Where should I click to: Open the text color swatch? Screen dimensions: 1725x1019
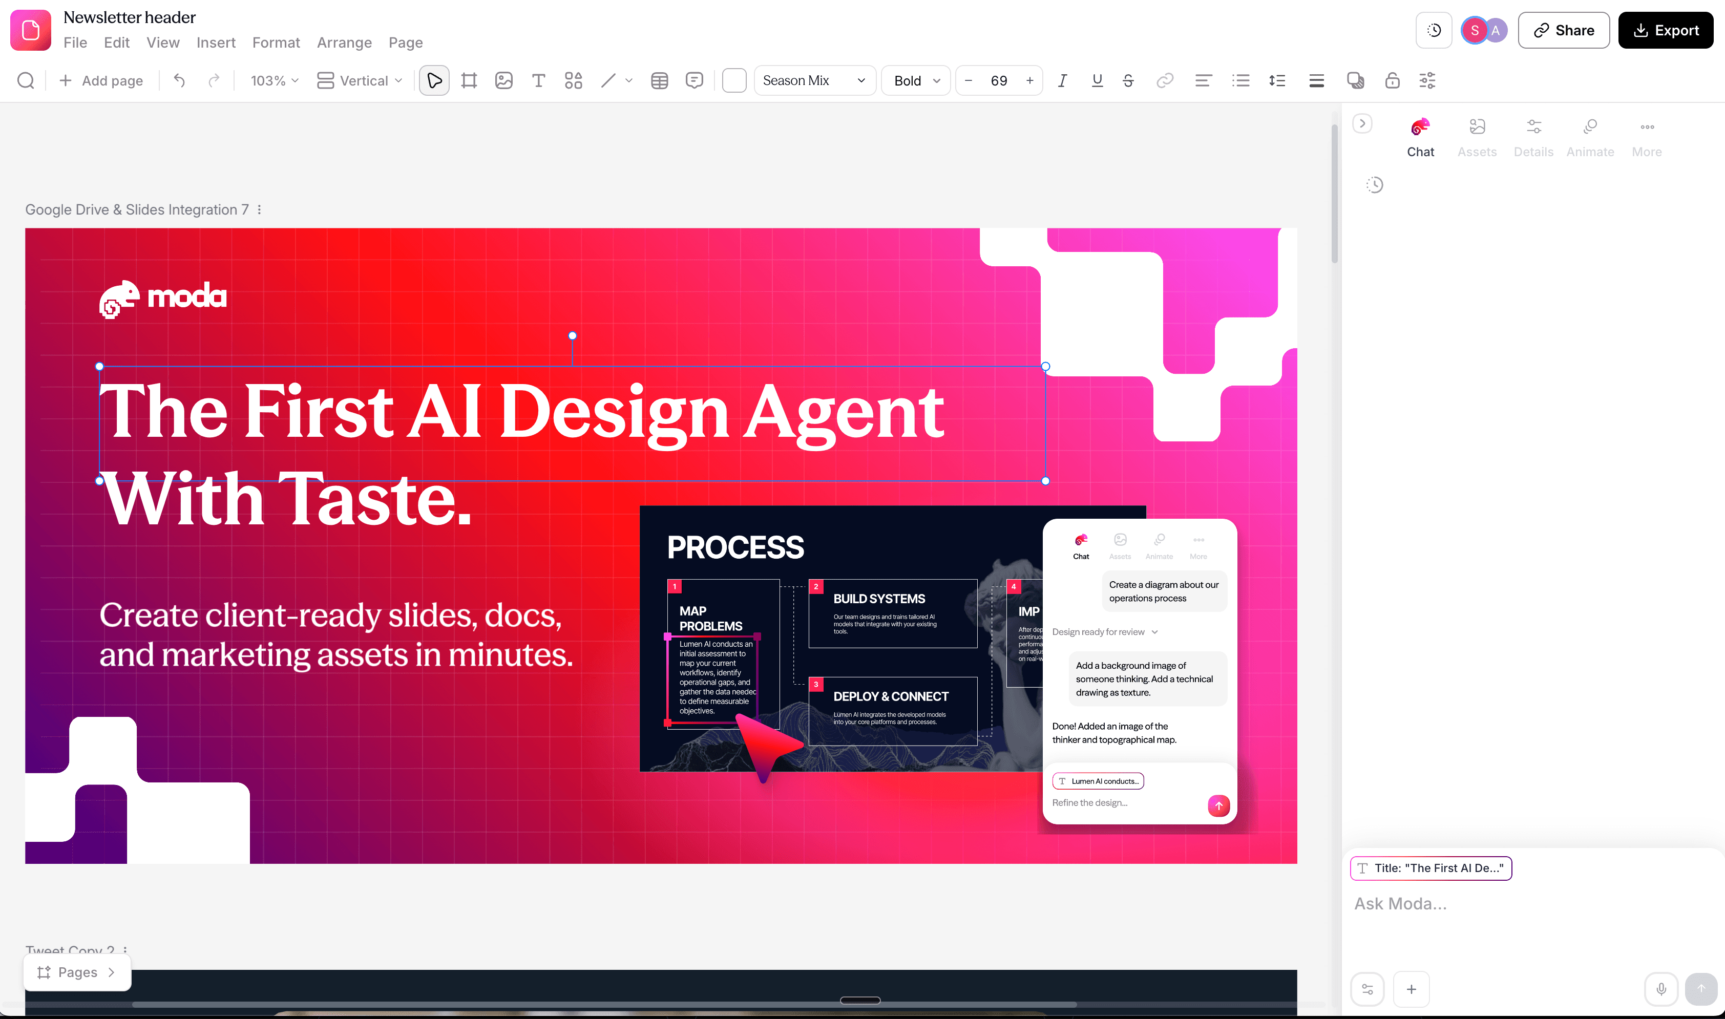pos(734,80)
